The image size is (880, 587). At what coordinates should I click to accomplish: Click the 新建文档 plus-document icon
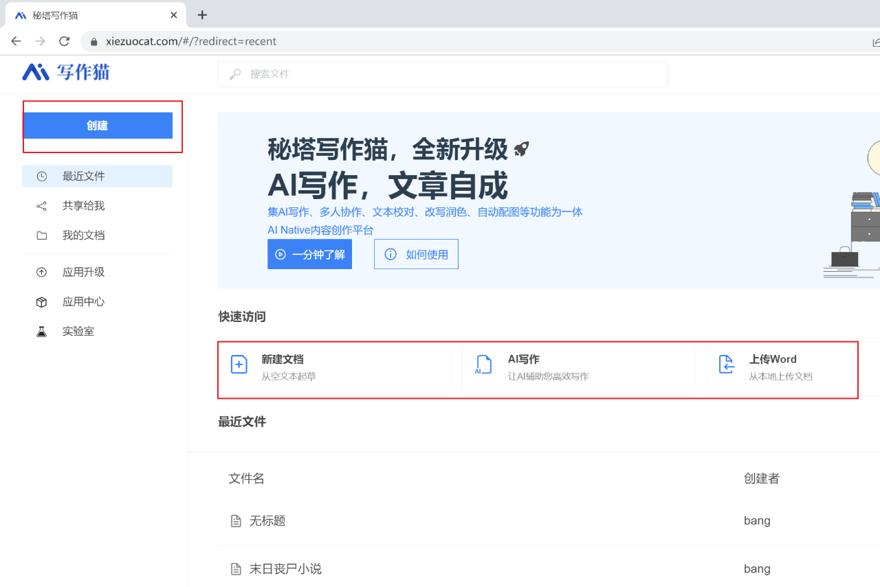click(239, 365)
